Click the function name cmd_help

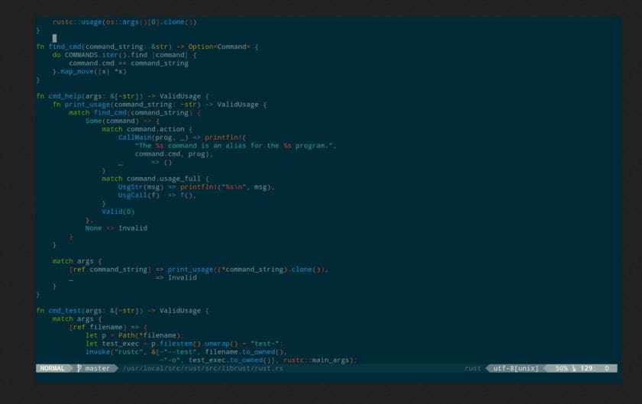click(65, 96)
